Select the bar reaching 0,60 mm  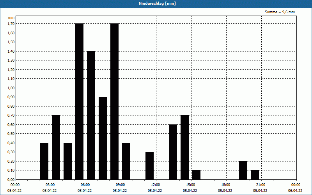tap(173, 152)
